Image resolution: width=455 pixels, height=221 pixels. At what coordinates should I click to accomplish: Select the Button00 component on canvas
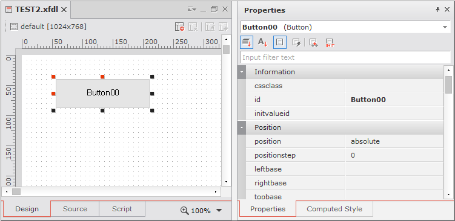(103, 93)
